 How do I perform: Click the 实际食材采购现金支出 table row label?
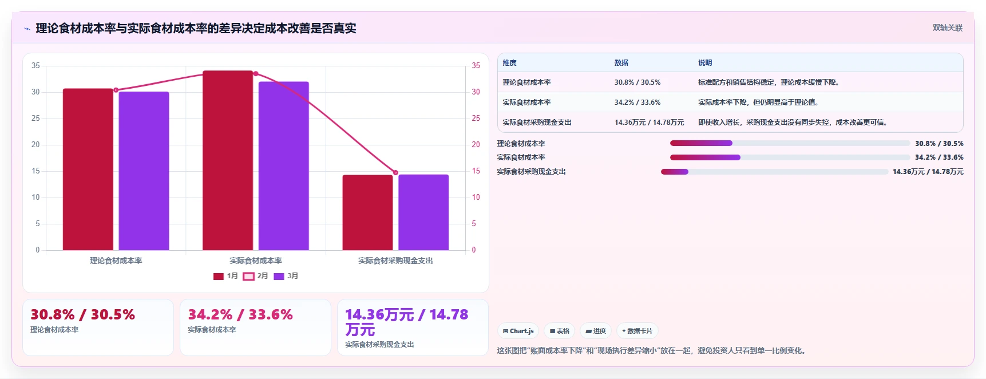[537, 123]
